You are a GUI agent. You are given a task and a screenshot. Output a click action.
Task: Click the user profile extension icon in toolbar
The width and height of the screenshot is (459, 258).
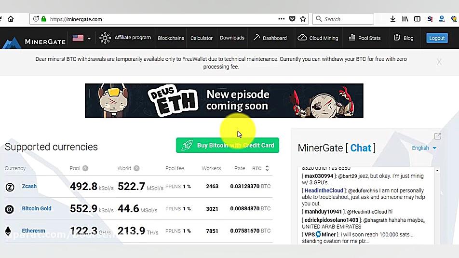click(x=442, y=19)
